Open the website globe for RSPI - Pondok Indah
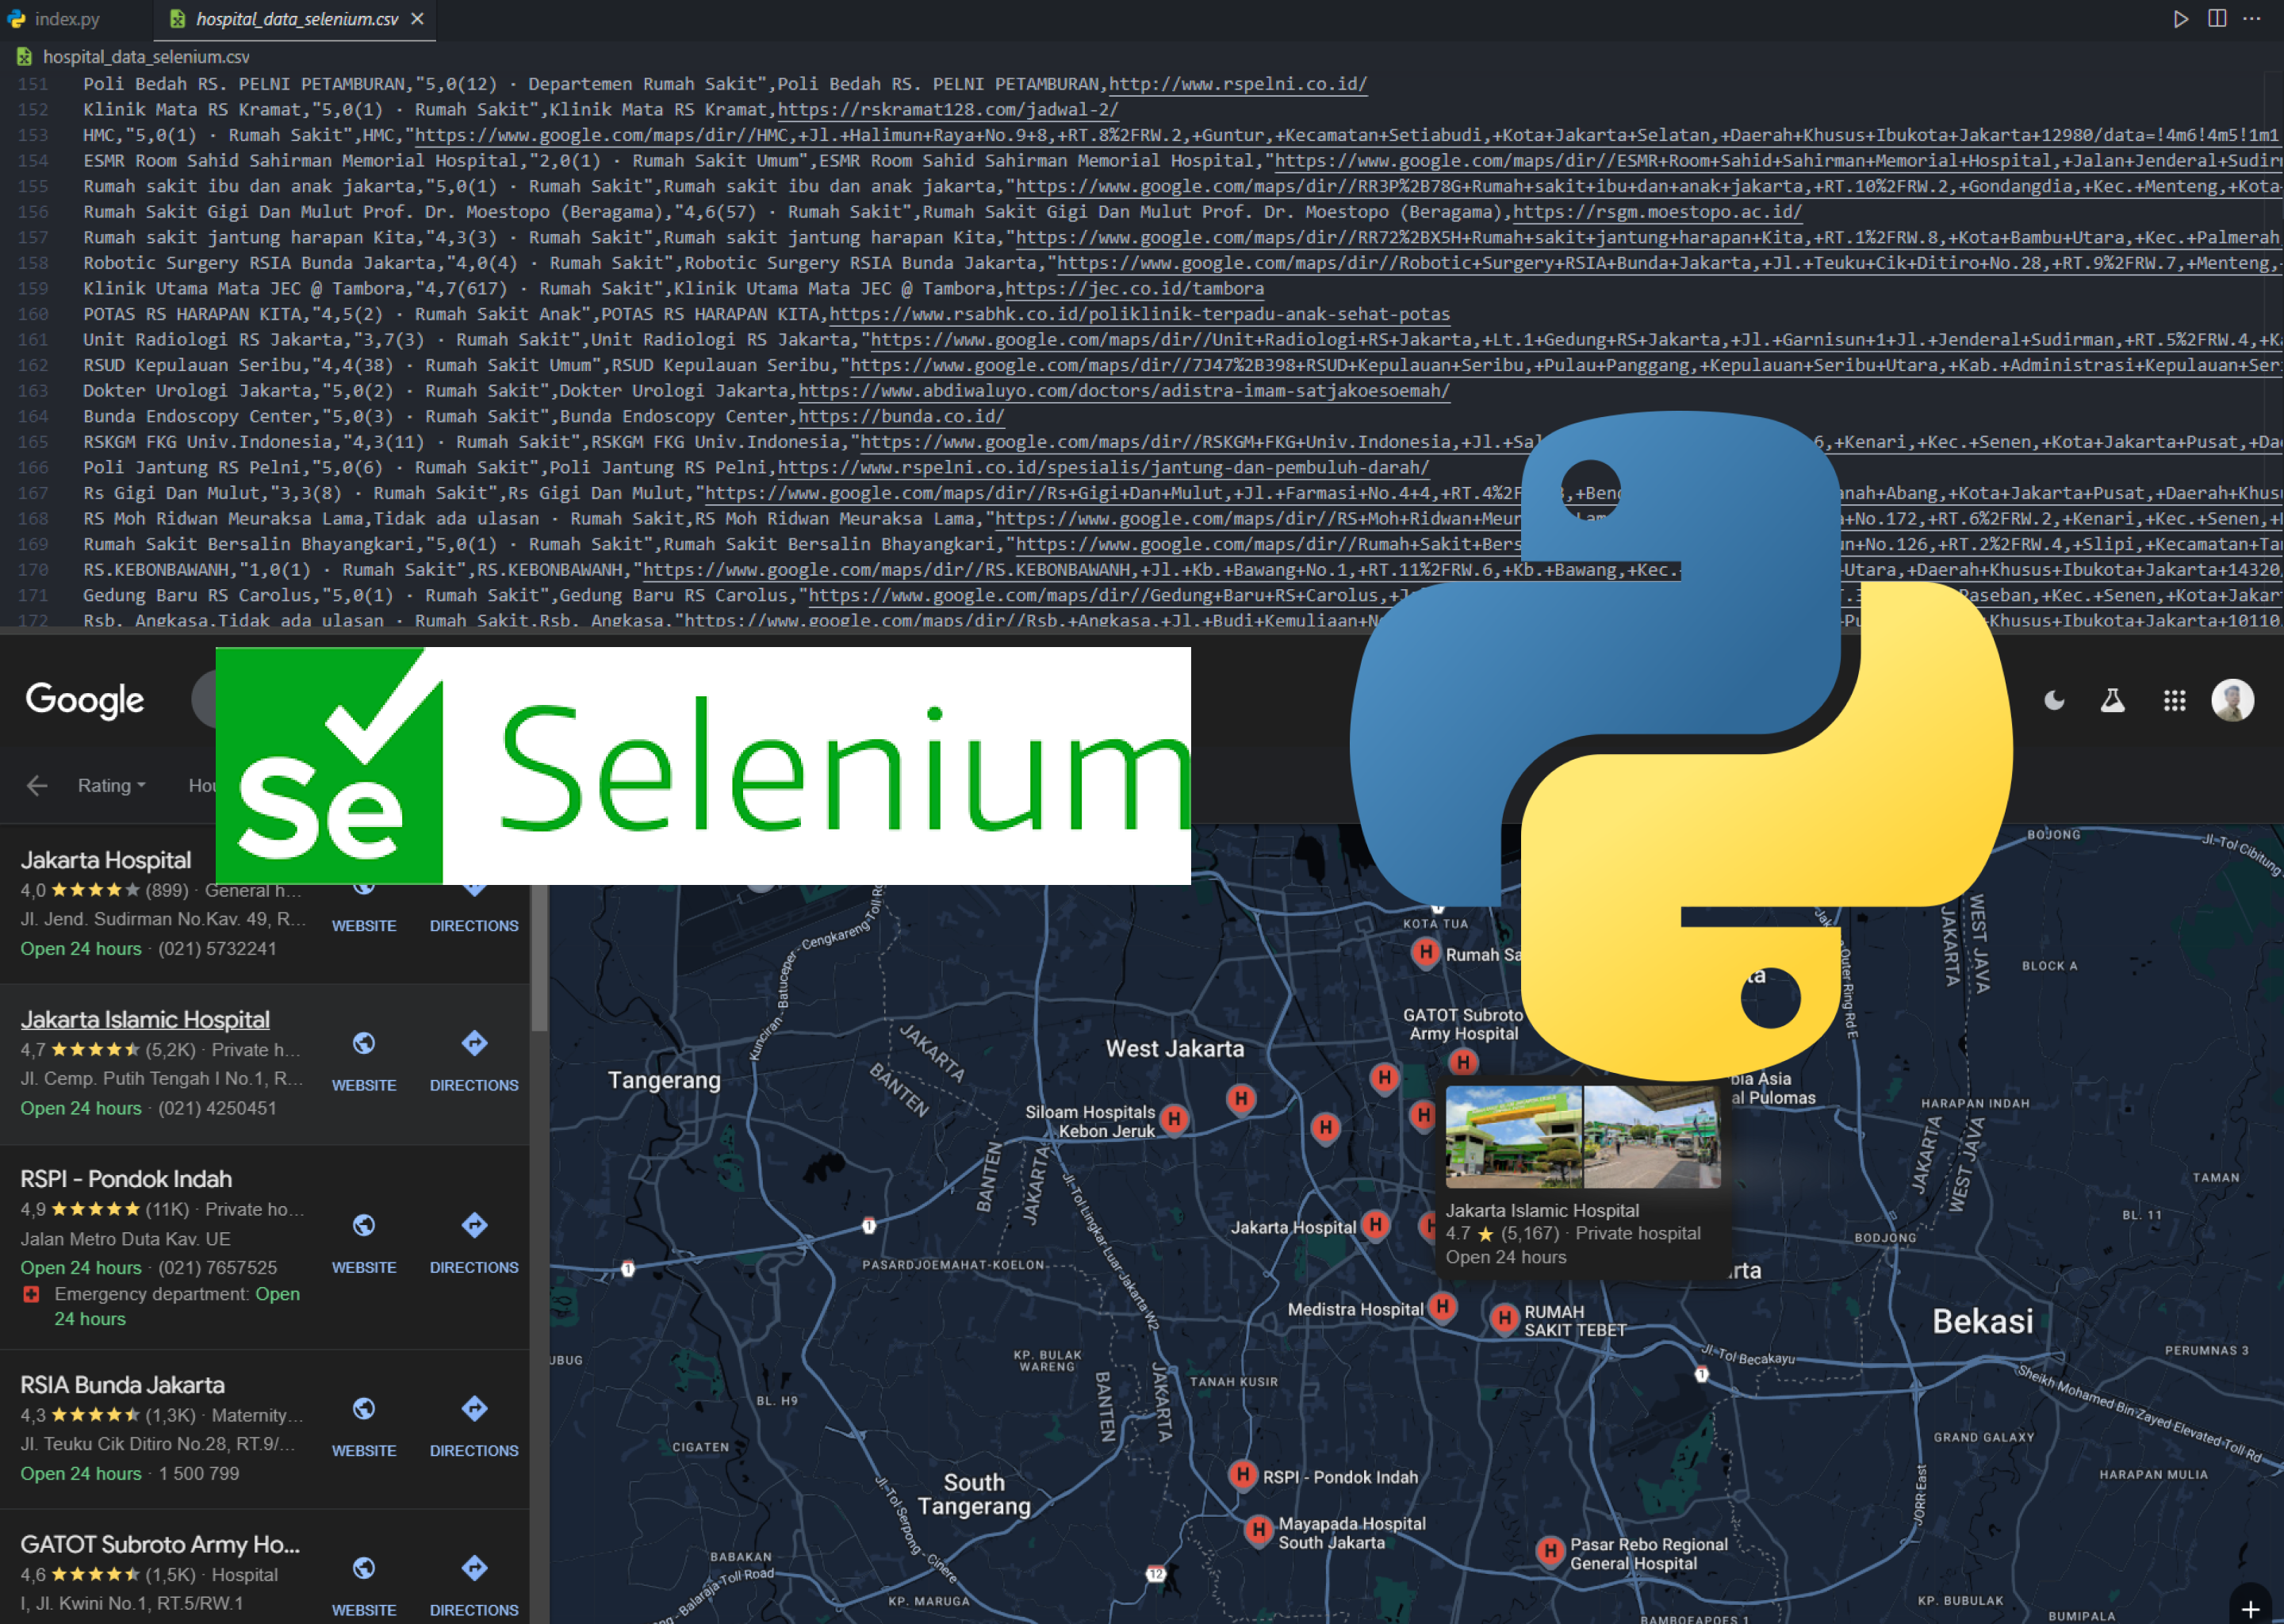 tap(364, 1226)
